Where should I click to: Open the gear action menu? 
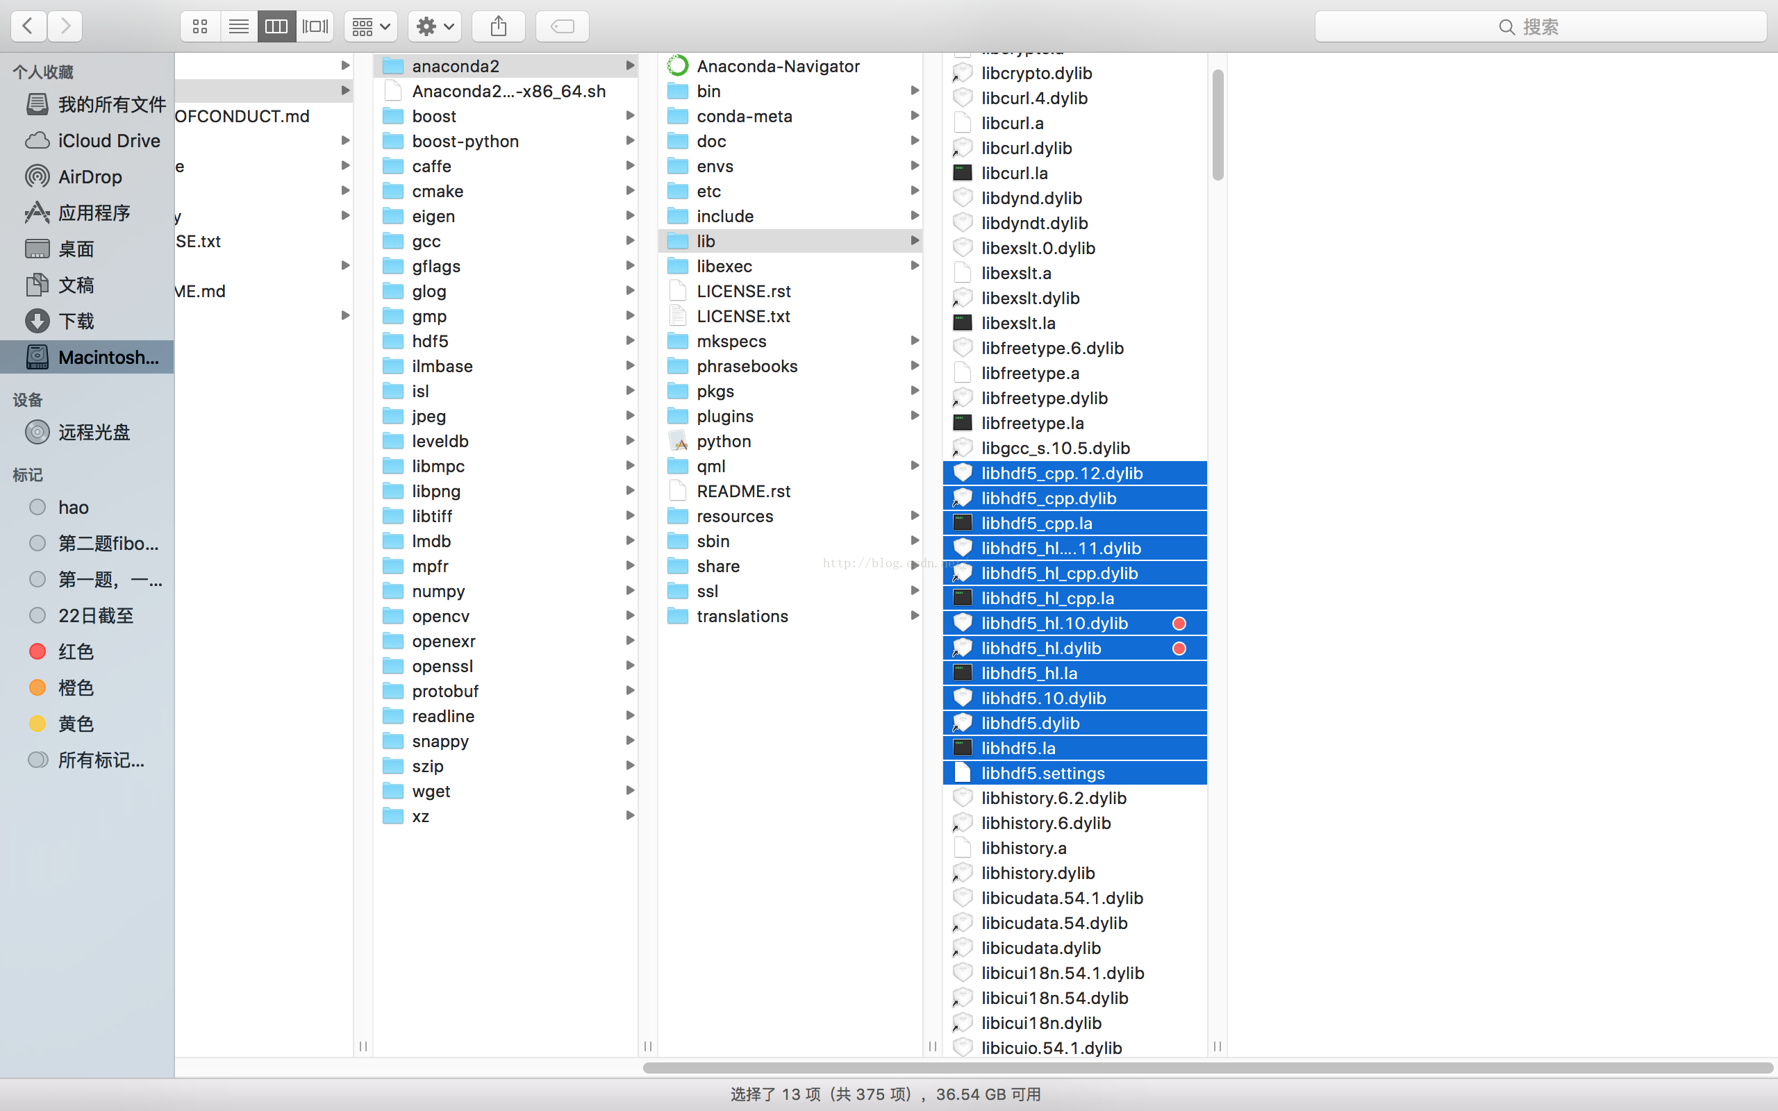pos(435,26)
